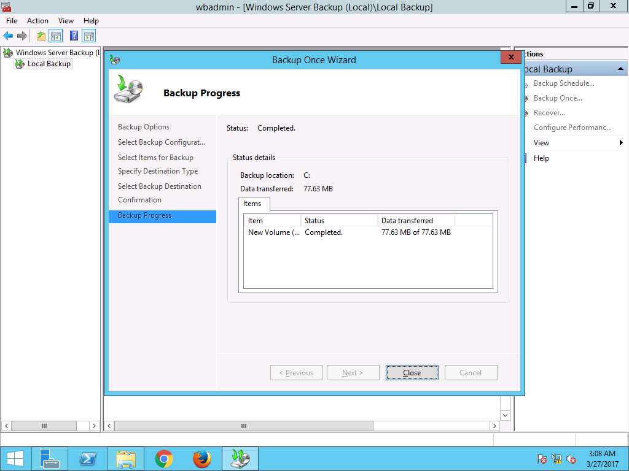Image resolution: width=629 pixels, height=471 pixels.
Task: Launch Google Chrome from the taskbar
Action: coord(163,459)
